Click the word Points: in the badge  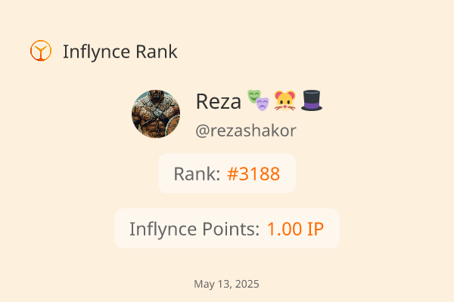coord(231,229)
